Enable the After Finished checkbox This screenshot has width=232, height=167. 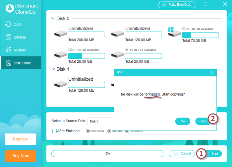[x=54, y=131]
